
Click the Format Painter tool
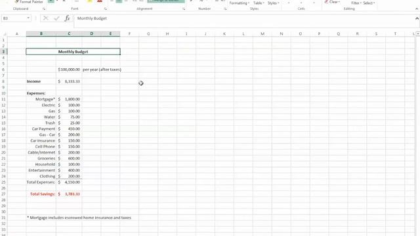click(29, 1)
